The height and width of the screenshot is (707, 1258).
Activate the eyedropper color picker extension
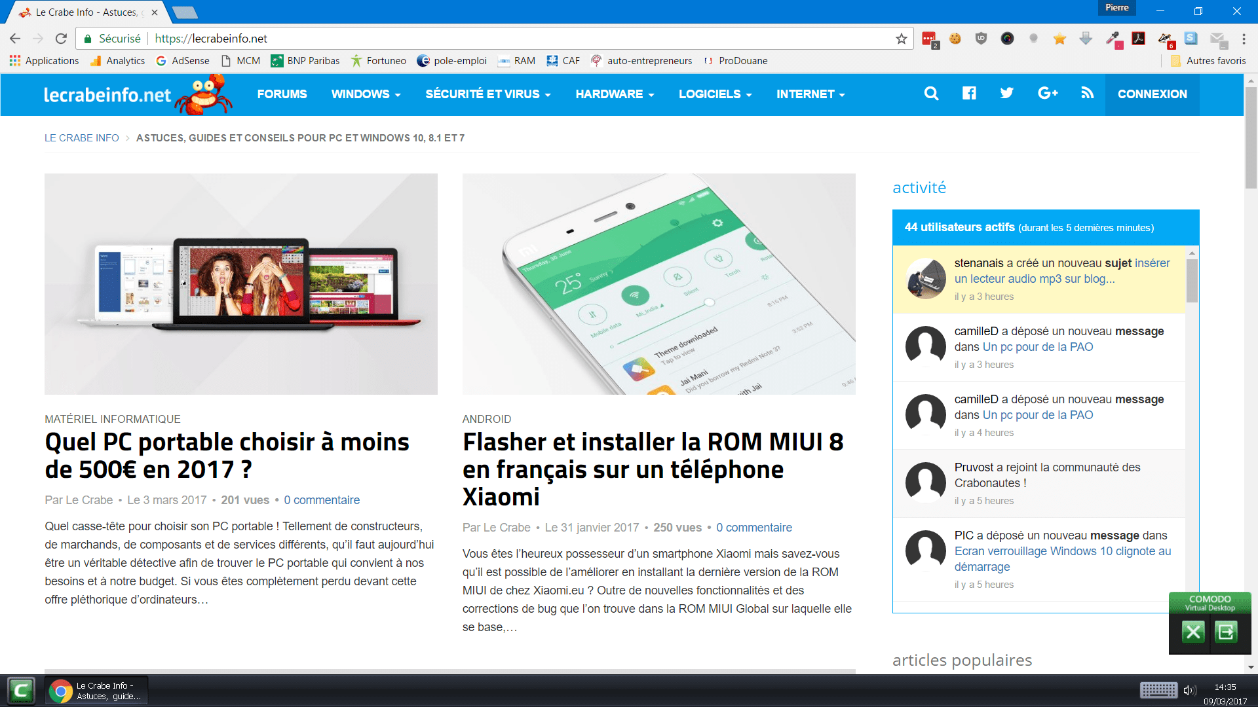[1113, 39]
